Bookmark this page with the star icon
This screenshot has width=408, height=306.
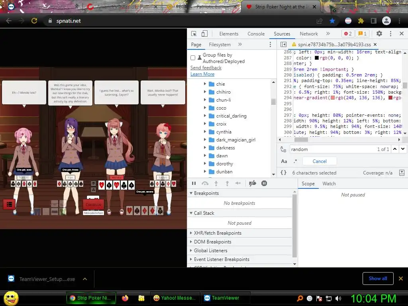(332, 21)
